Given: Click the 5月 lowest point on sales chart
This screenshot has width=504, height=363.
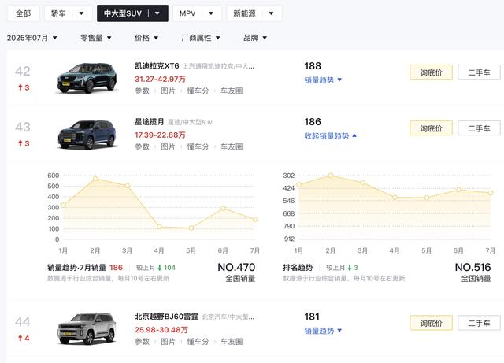Looking at the screenshot, I should (191, 228).
